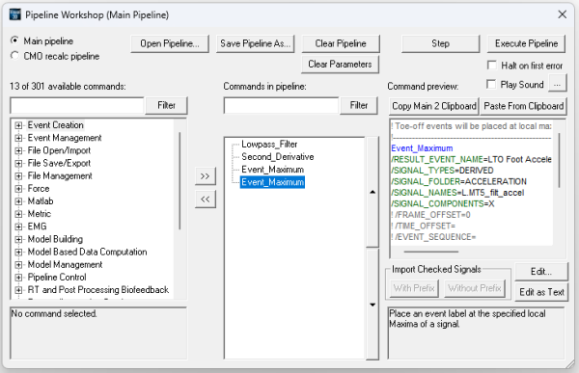Expand the Matlab tree node

[x=18, y=201]
